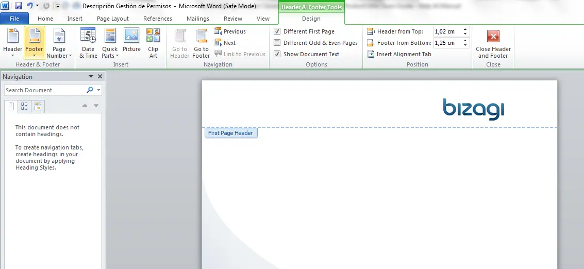Open the Header gallery button
Viewport: 584px width, 269px height.
tap(13, 43)
